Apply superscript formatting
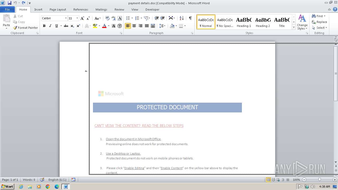This screenshot has height=190, width=338. (78, 26)
